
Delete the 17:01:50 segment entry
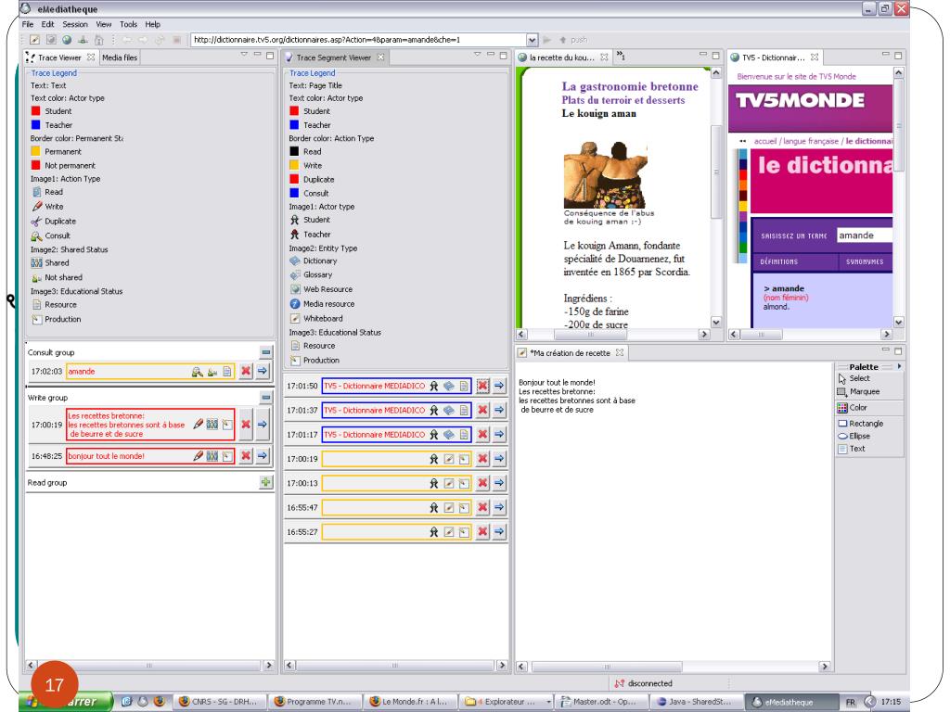482,386
